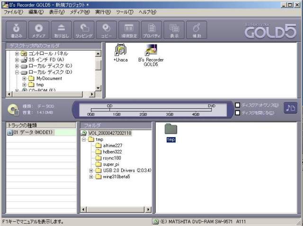303x226 pixels.
Task: Click デスクトップ内のフォルダ panel header
Action: (53, 46)
